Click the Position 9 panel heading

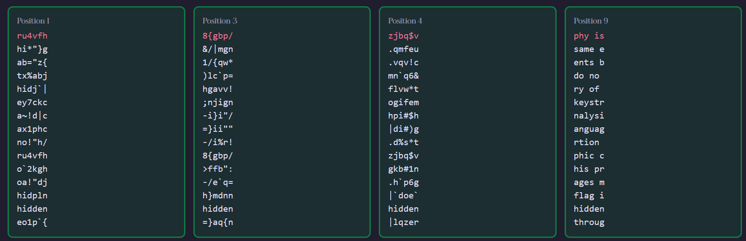[591, 21]
